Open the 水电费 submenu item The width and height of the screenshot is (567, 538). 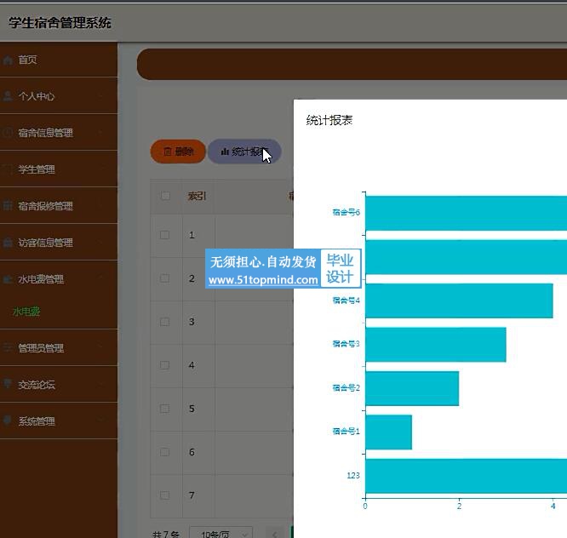(26, 312)
